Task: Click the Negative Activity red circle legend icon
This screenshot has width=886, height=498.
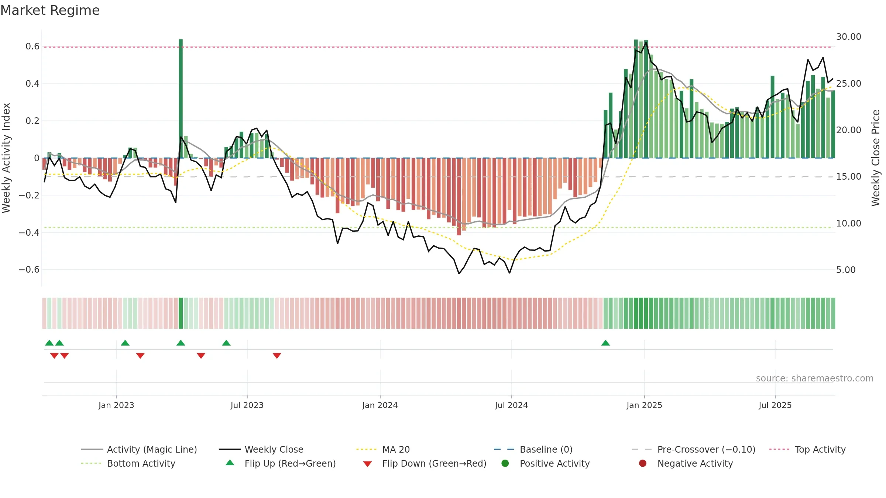Action: pos(643,463)
